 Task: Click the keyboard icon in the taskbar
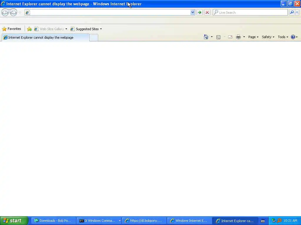coord(263,221)
